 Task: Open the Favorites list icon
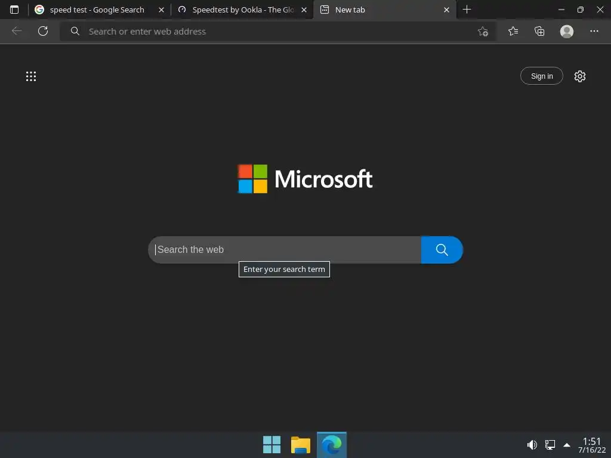coord(513,31)
